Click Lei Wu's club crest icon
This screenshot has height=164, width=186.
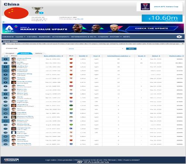71,63
